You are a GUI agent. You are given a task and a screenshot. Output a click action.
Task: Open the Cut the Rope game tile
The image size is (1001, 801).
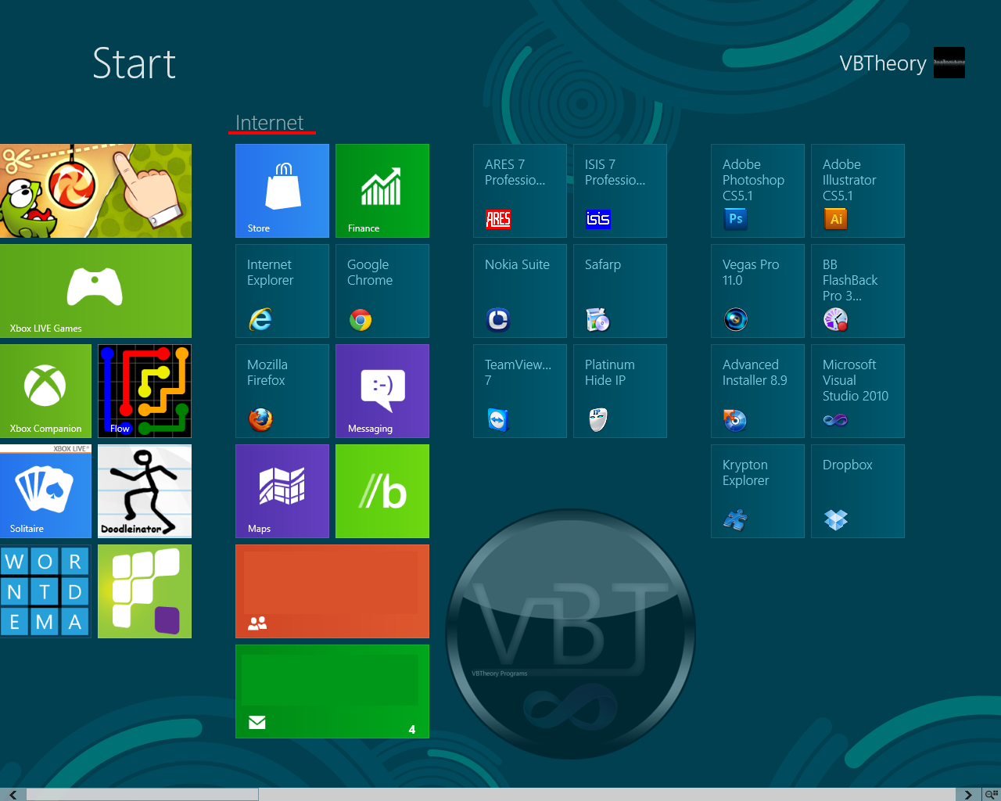point(95,191)
